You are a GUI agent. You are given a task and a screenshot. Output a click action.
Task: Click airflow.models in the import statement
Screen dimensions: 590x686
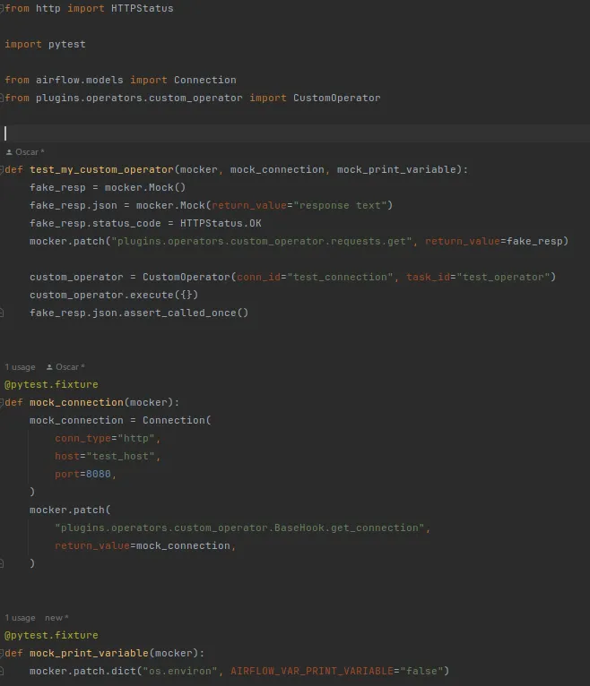79,80
